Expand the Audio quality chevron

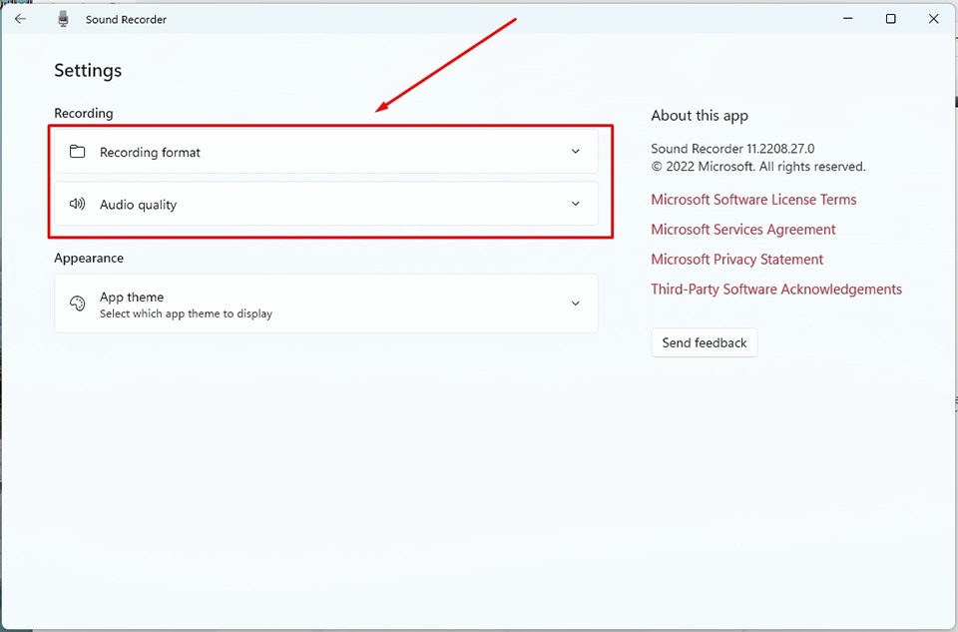[576, 204]
